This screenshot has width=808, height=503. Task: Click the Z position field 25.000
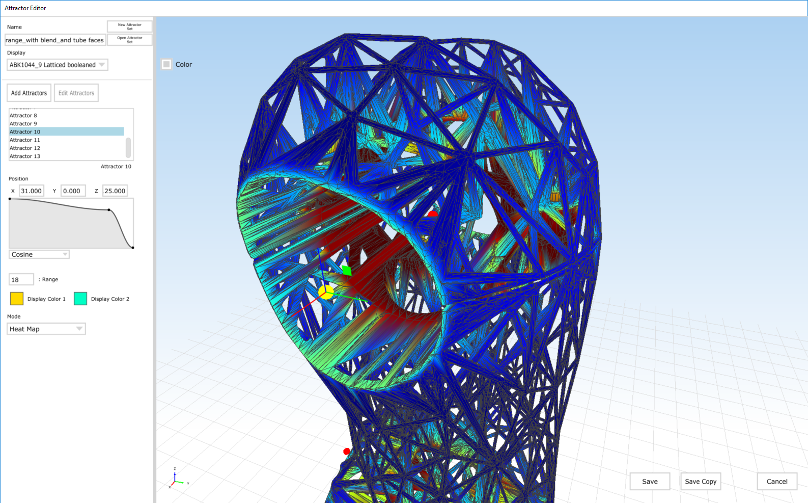[115, 191]
